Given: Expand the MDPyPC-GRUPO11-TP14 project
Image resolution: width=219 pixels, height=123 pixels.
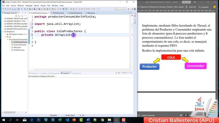Looking at the screenshot, I should (3, 21).
